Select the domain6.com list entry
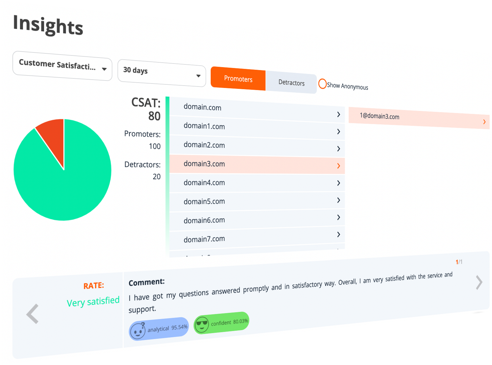Viewport: 492px width, 365px height. 257,220
